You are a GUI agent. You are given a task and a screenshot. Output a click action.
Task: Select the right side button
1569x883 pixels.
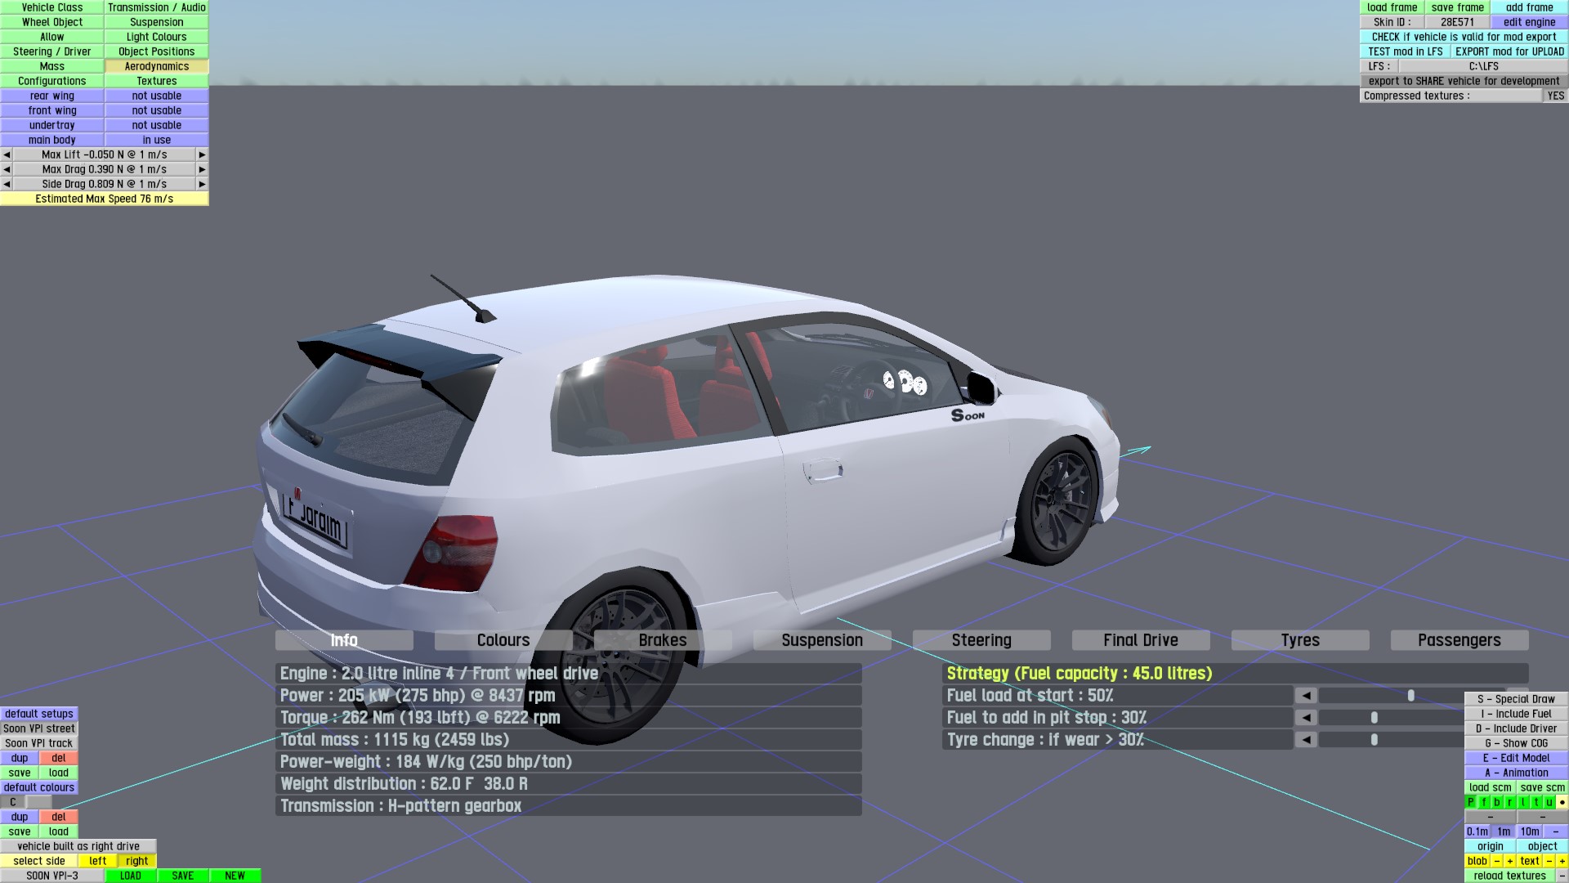[x=137, y=861]
